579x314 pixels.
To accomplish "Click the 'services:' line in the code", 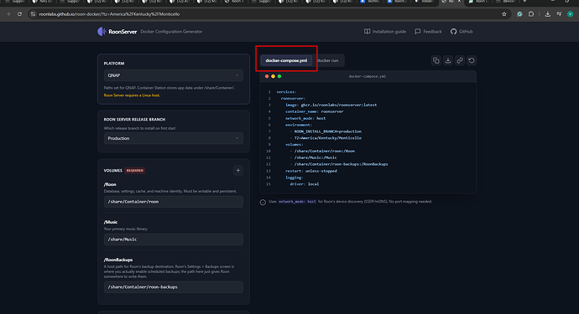I will 286,92.
